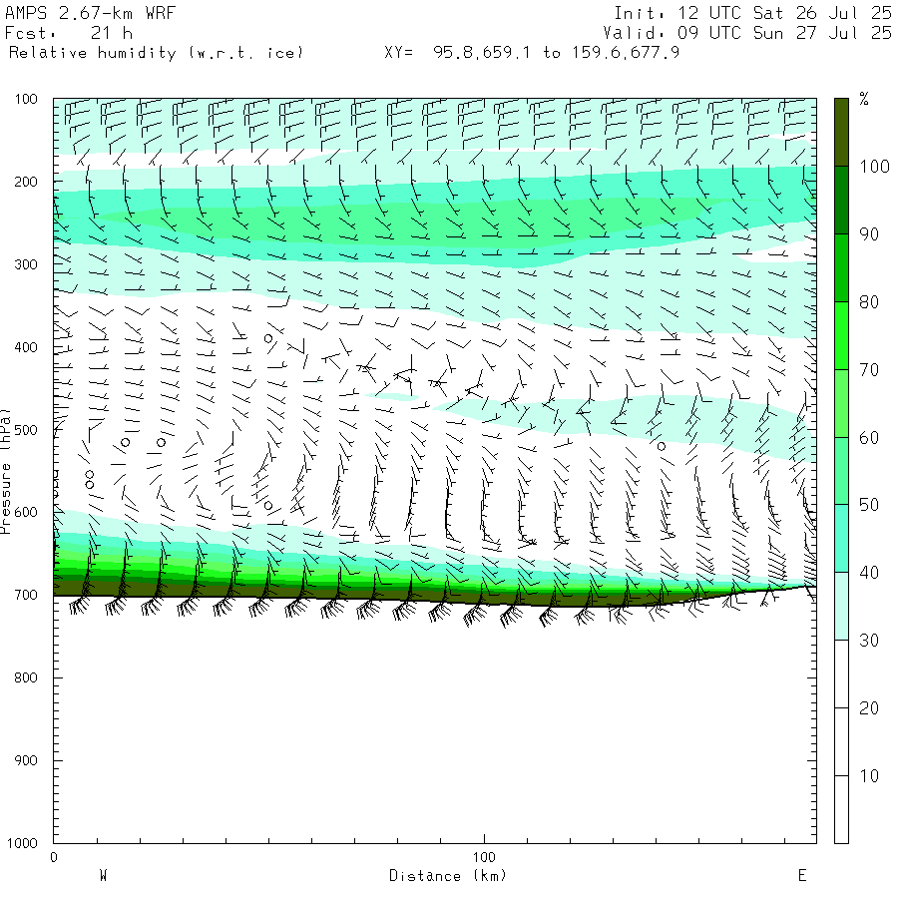Click the 600 hPa pressure axis label
Viewport: 898px width, 898px height.
(x=26, y=513)
